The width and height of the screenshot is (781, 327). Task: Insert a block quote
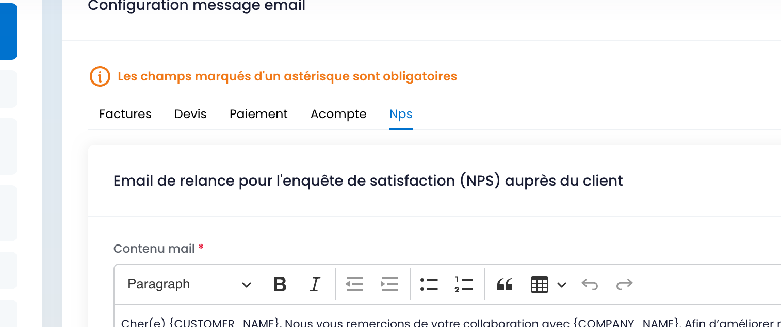pyautogui.click(x=505, y=284)
